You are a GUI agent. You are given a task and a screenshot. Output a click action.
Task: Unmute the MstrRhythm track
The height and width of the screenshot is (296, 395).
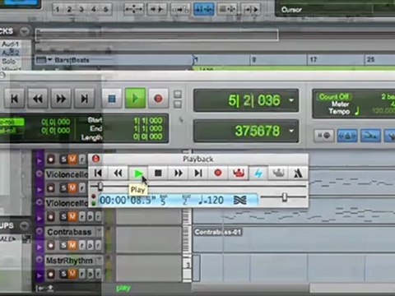[72, 274]
